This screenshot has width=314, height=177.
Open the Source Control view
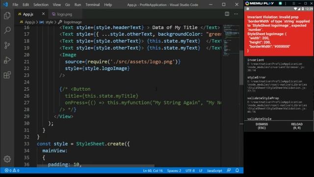(x=7, y=45)
